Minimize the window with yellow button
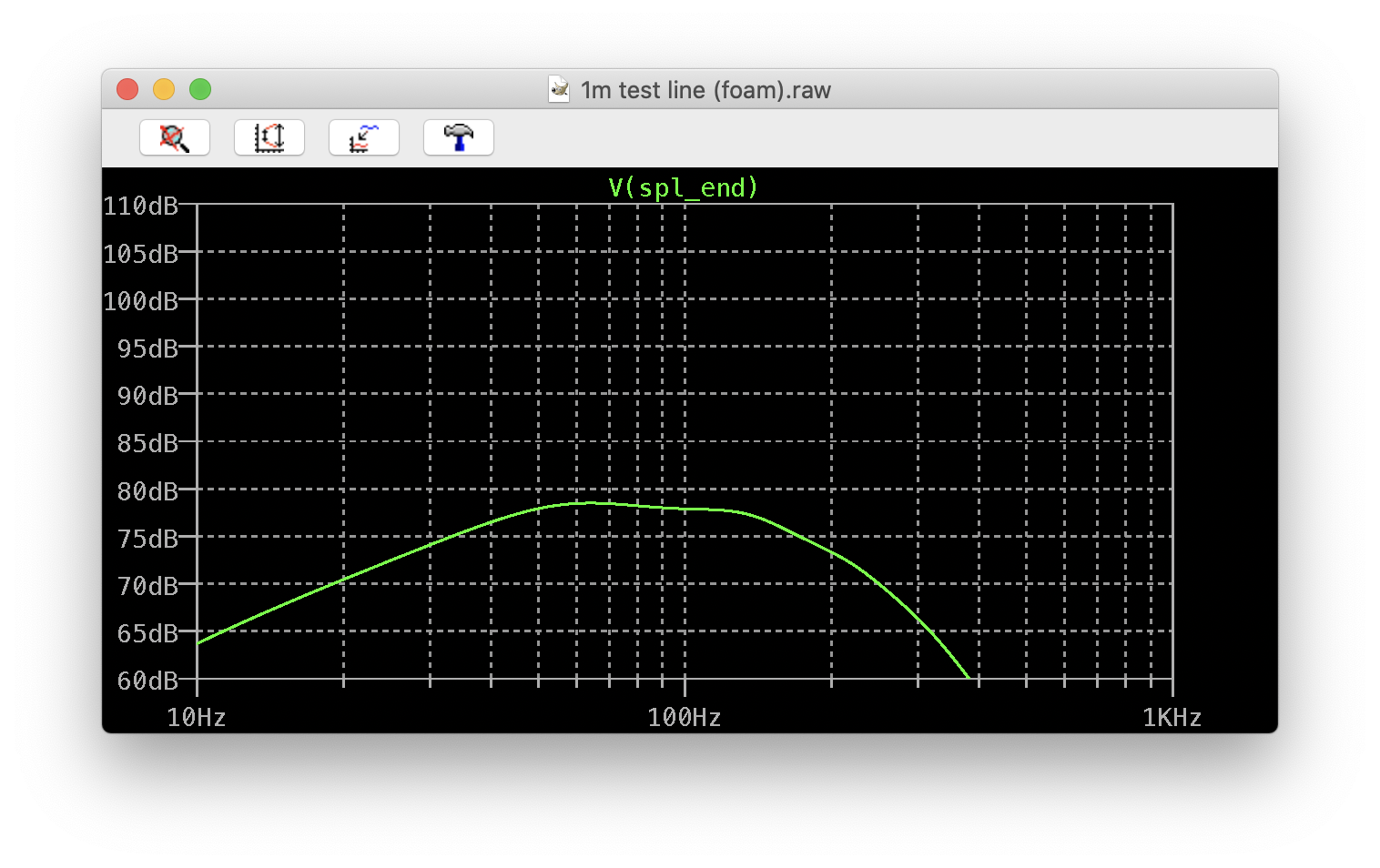Image resolution: width=1380 pixels, height=868 pixels. click(164, 89)
